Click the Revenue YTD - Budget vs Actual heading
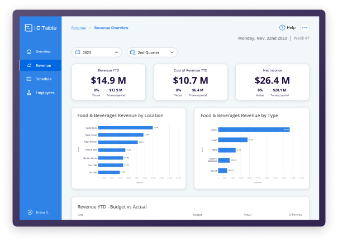338x242 pixels. [x=112, y=207]
